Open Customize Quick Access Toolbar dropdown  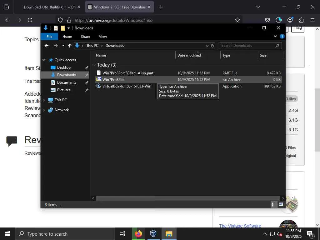tap(68, 28)
